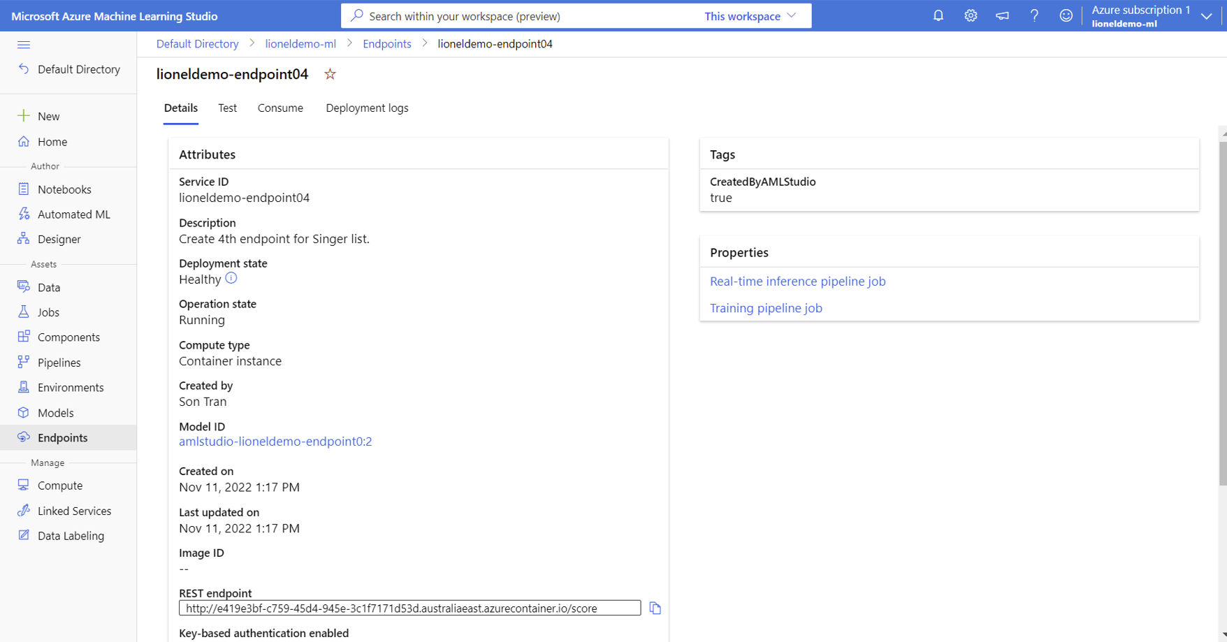Open Training pipeline job link
Screen dimensions: 1227x642
click(766, 308)
